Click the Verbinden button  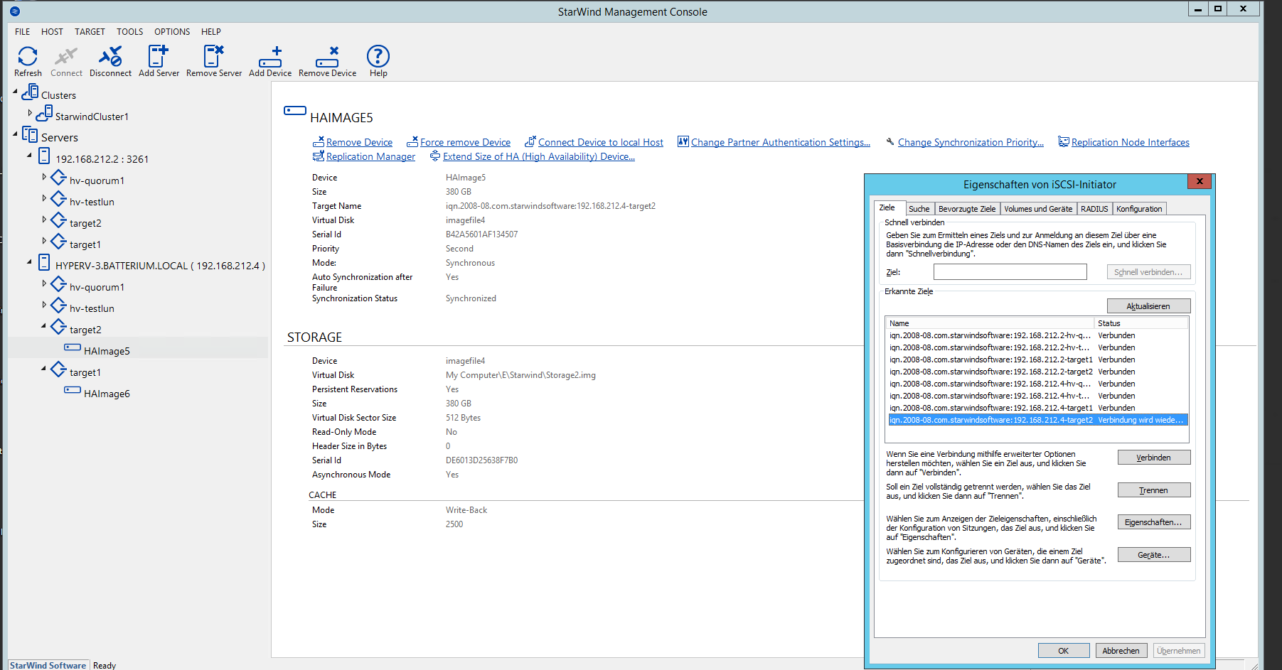coord(1153,458)
